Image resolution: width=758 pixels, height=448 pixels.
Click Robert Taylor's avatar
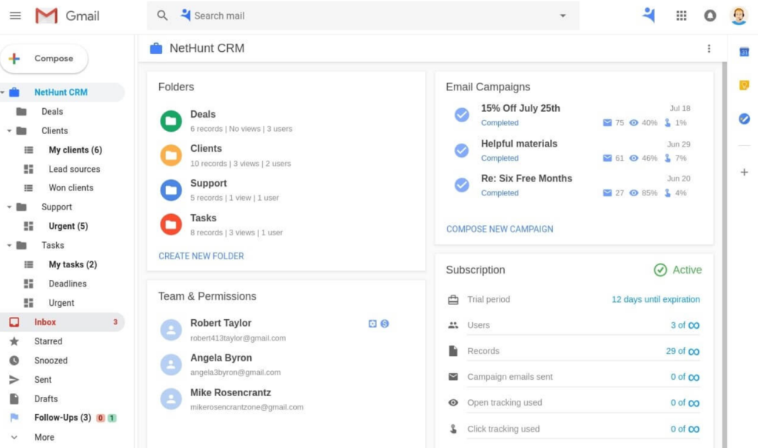[171, 330]
